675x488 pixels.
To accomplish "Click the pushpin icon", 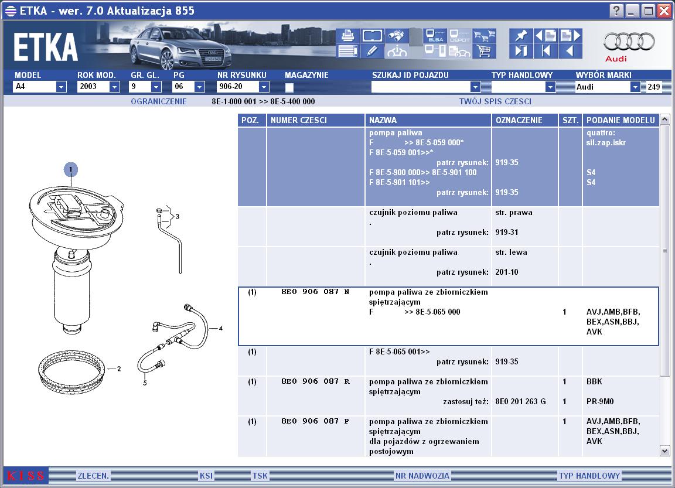I will tap(521, 36).
